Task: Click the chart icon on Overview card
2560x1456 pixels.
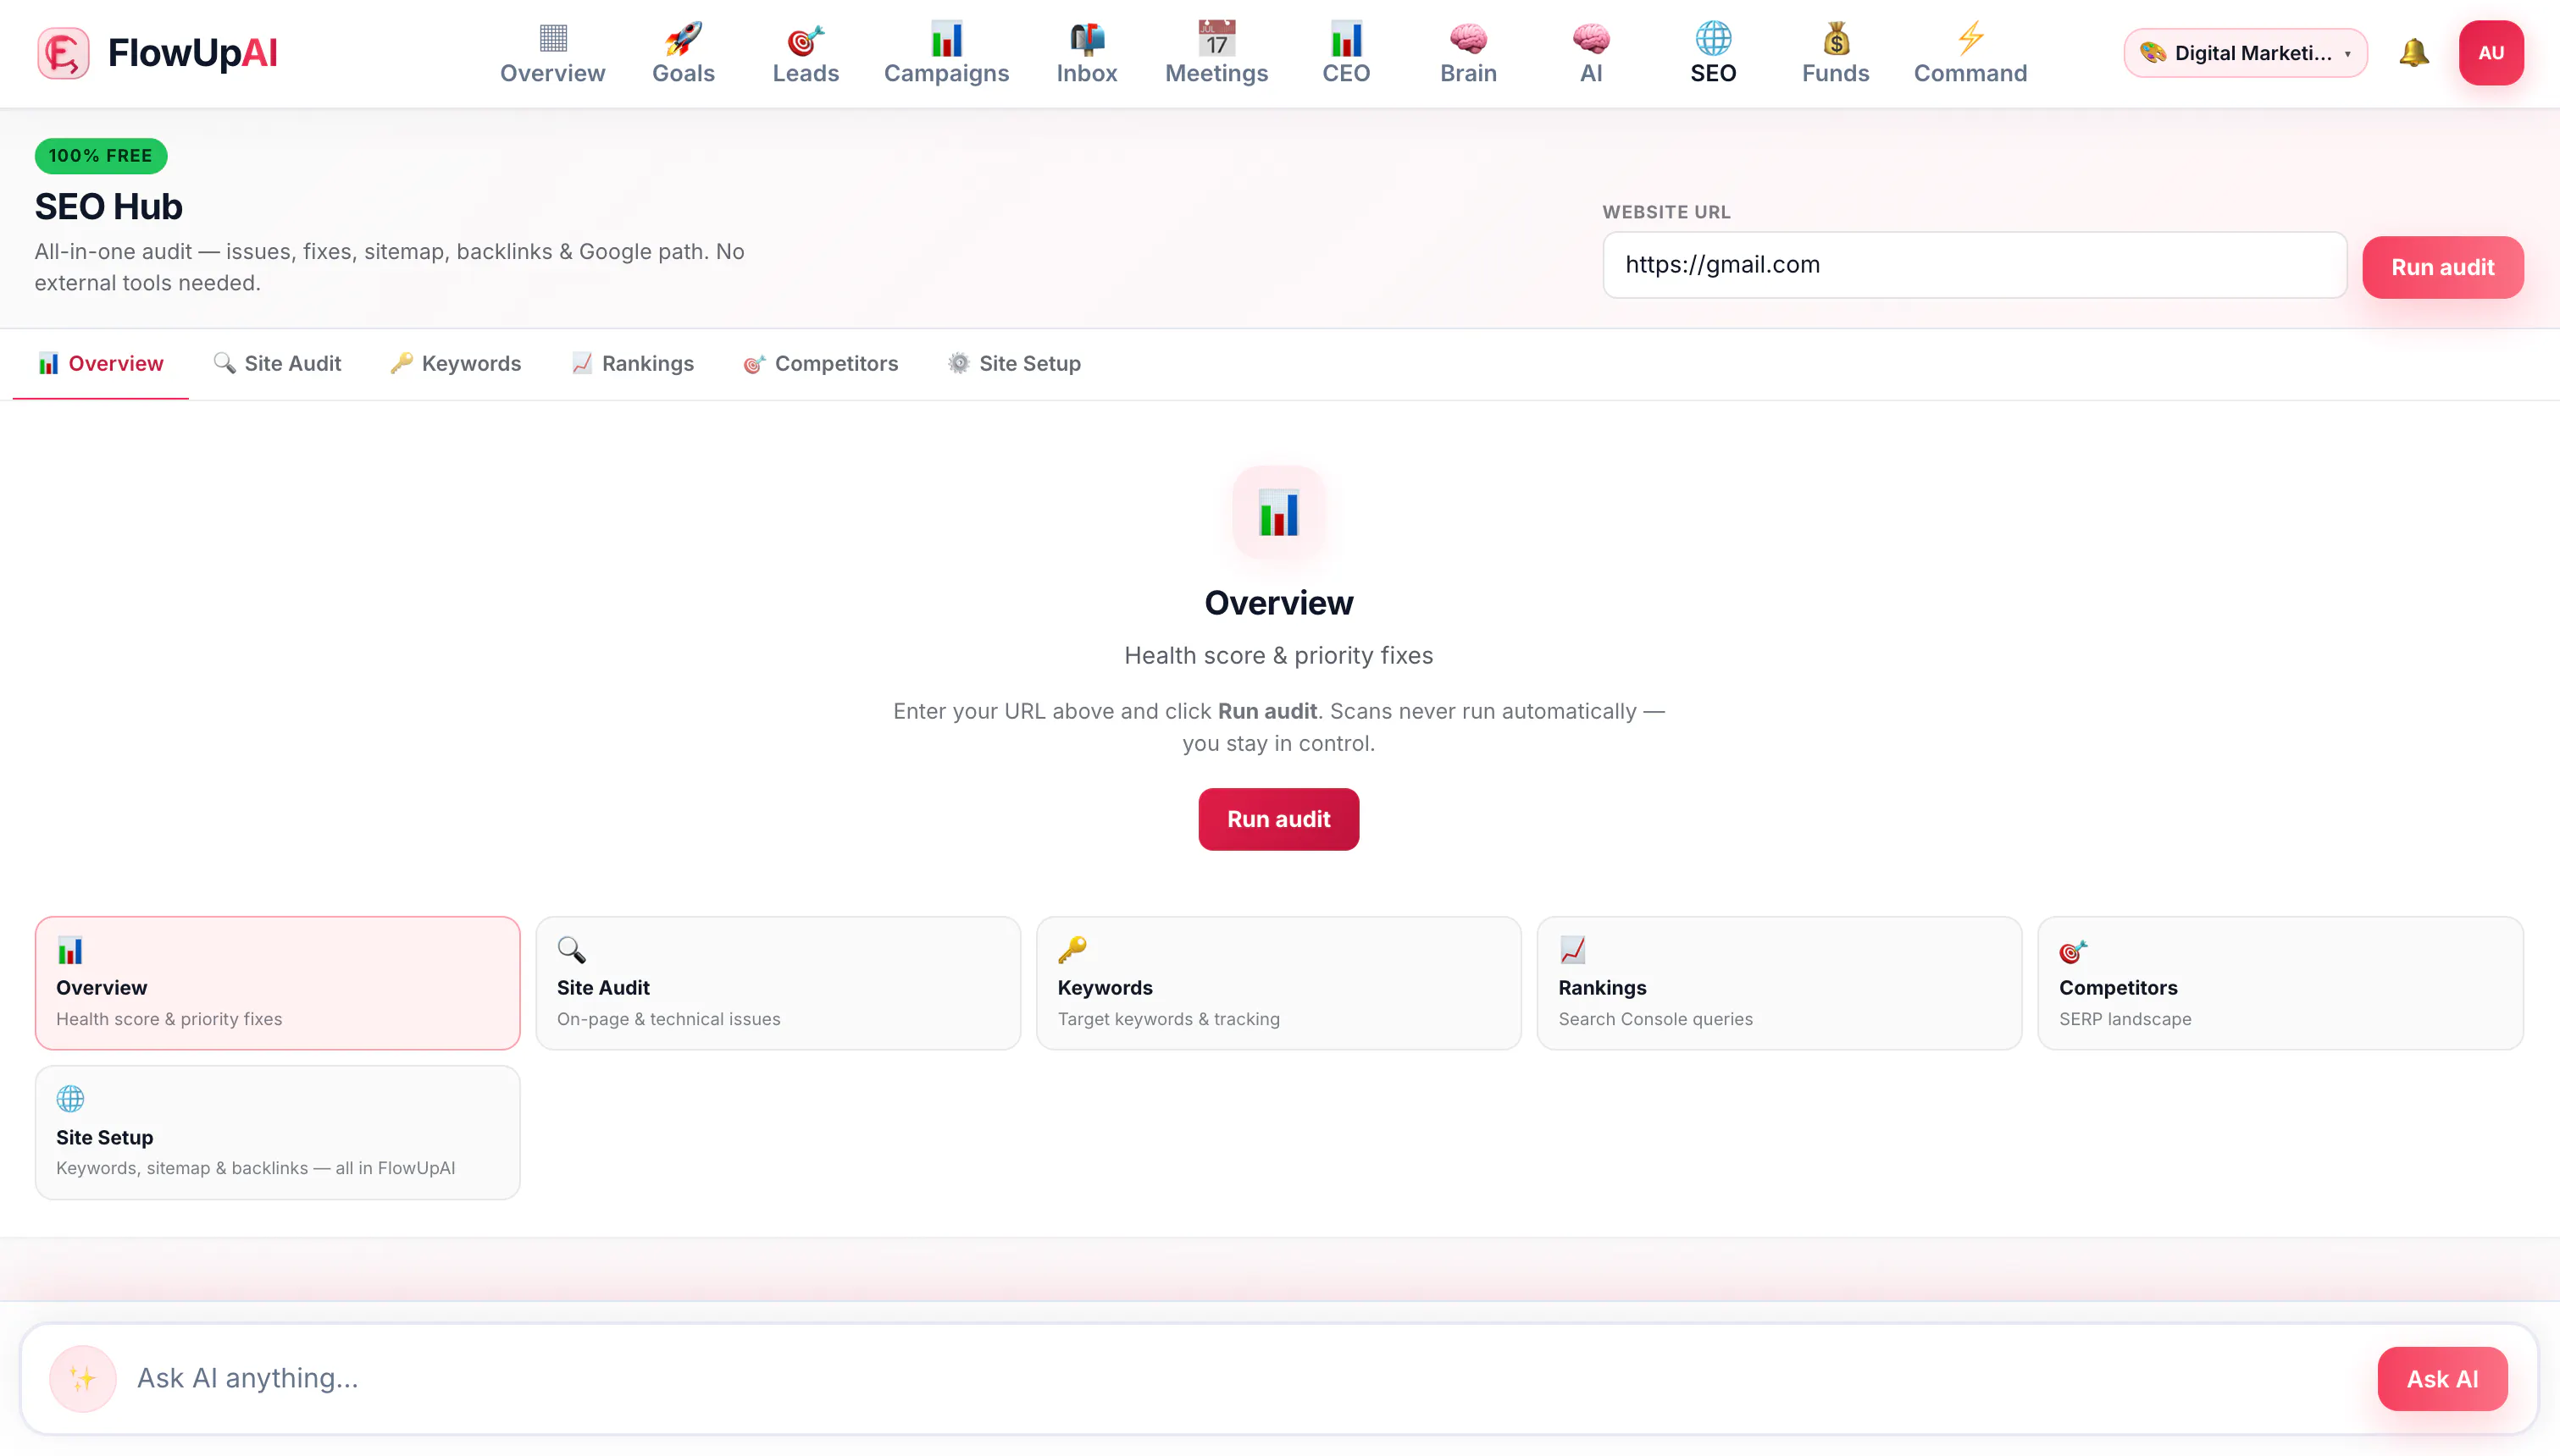Action: 70,949
